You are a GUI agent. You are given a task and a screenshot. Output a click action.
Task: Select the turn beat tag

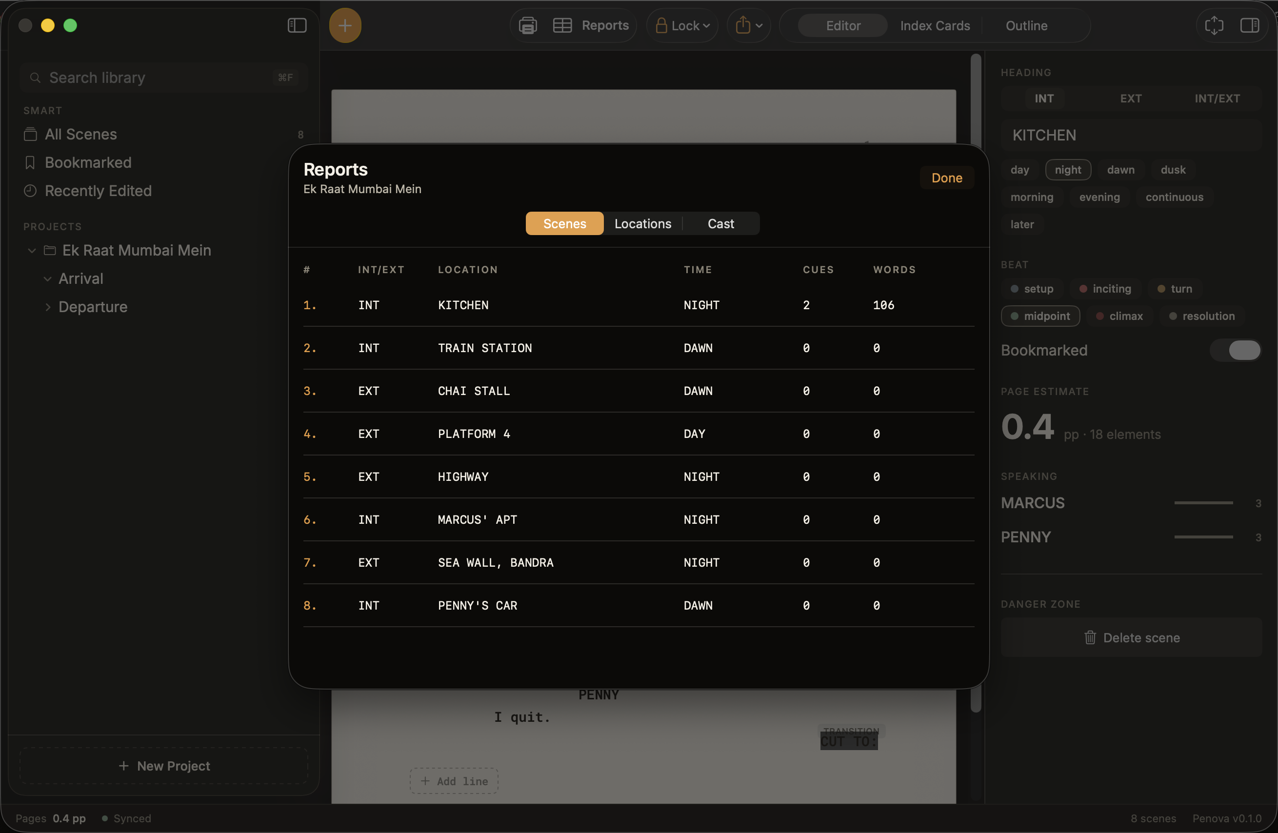pos(1175,289)
